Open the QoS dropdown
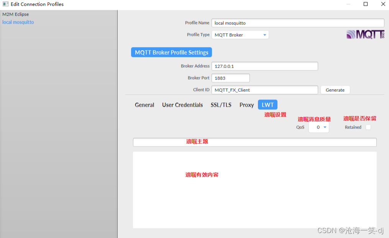 point(319,127)
